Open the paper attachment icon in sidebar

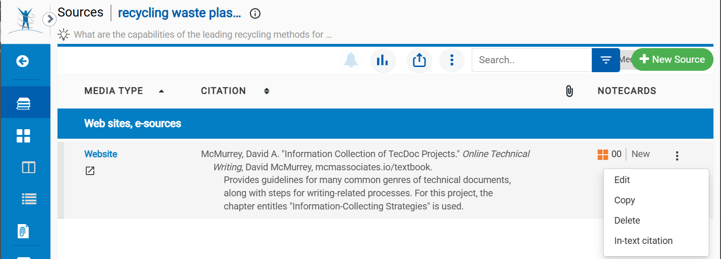(x=23, y=231)
